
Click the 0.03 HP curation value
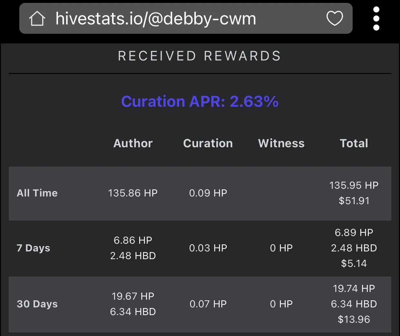[x=208, y=248]
